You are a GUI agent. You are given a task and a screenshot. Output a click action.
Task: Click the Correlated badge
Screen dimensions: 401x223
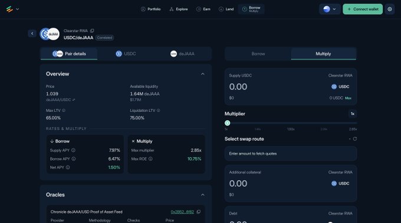pos(104,38)
